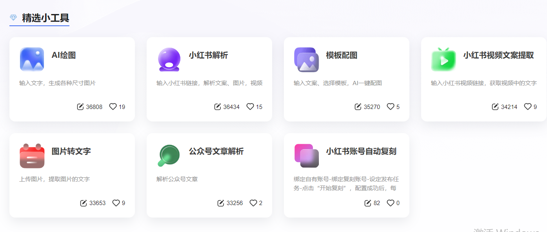Click the edit icon next to 35270
547x232 pixels.
coord(358,107)
